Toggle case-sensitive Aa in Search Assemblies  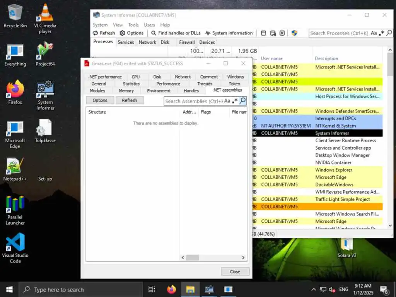click(x=227, y=101)
